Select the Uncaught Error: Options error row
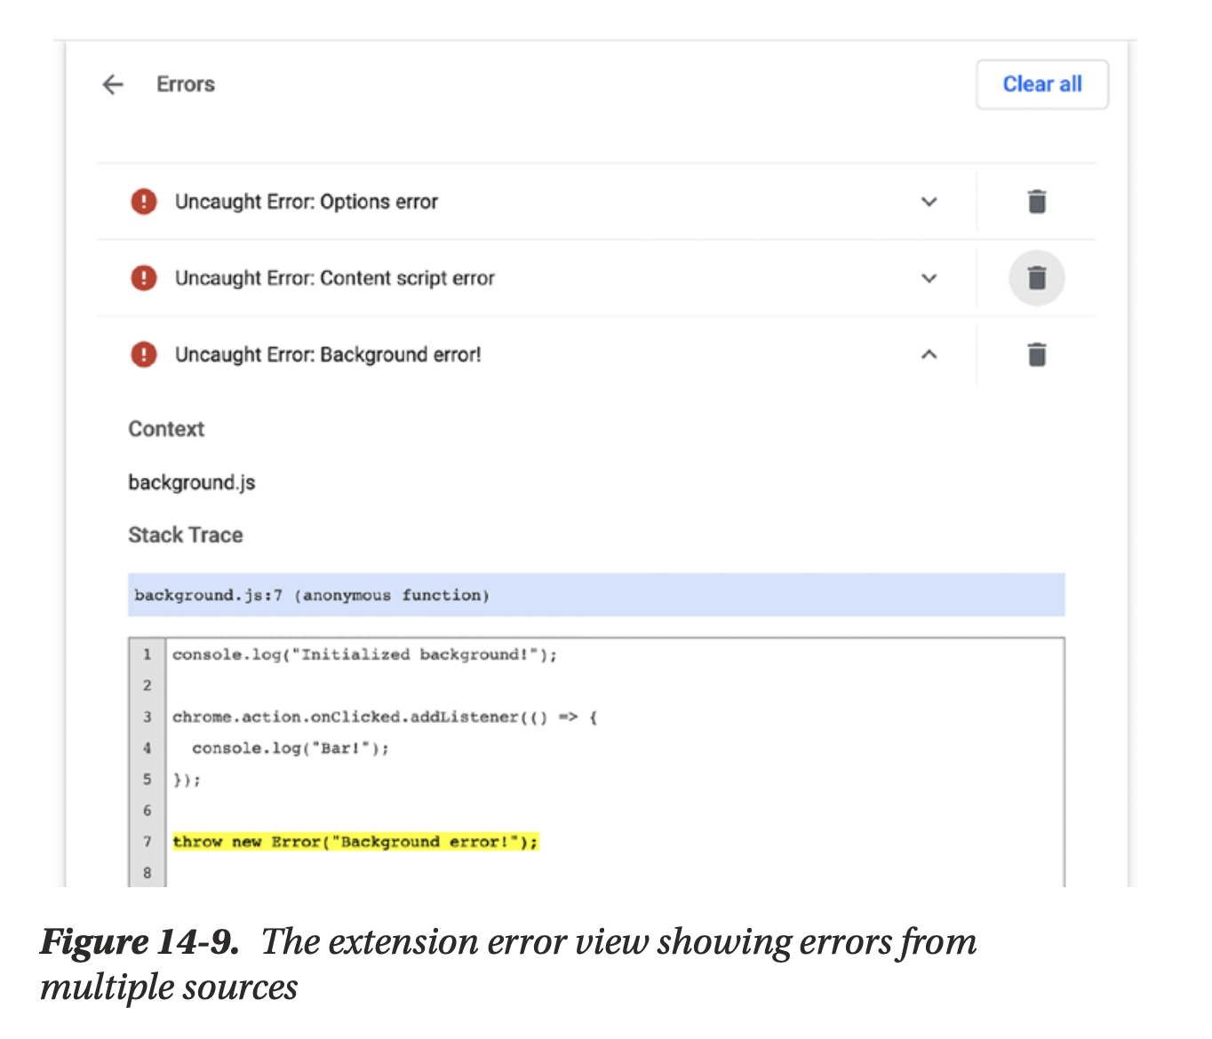The width and height of the screenshot is (1212, 1039). click(x=307, y=202)
